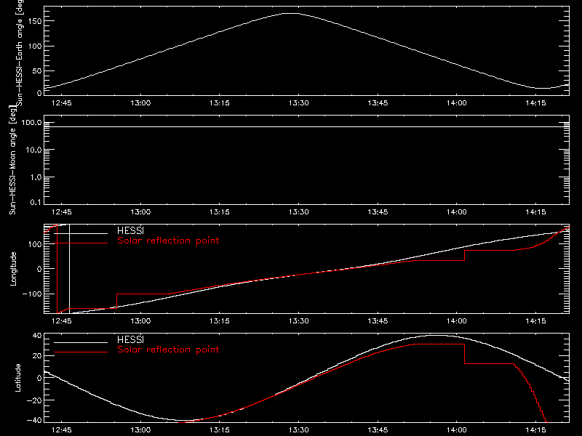Click the 14:00 tick label under Latitude plot
This screenshot has height=436, width=582.
click(x=457, y=430)
